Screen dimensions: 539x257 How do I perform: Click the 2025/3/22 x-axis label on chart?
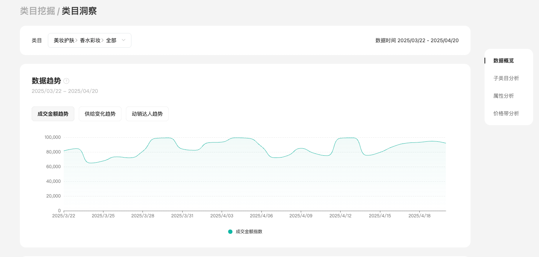[x=64, y=216]
